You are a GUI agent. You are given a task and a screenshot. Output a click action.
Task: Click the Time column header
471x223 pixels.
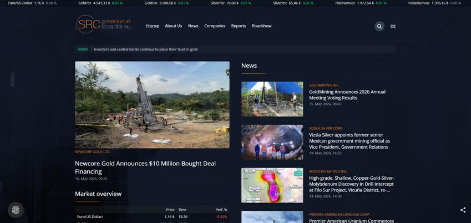[x=183, y=210]
